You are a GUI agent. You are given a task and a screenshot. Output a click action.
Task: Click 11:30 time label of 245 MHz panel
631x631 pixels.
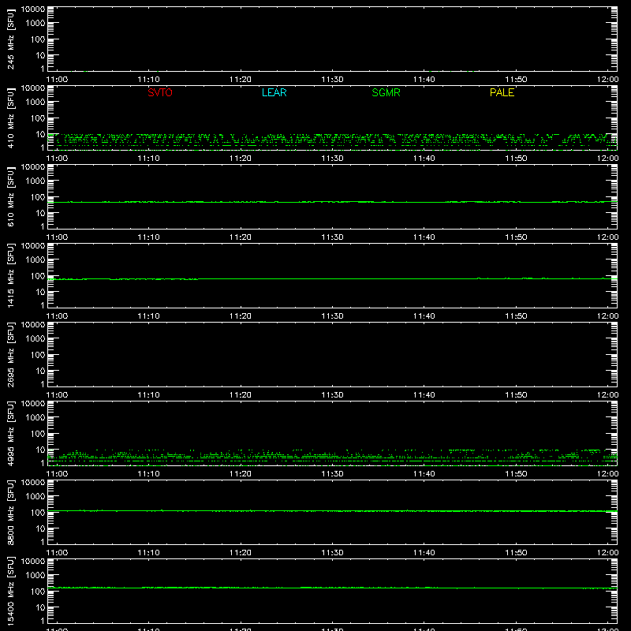click(332, 80)
